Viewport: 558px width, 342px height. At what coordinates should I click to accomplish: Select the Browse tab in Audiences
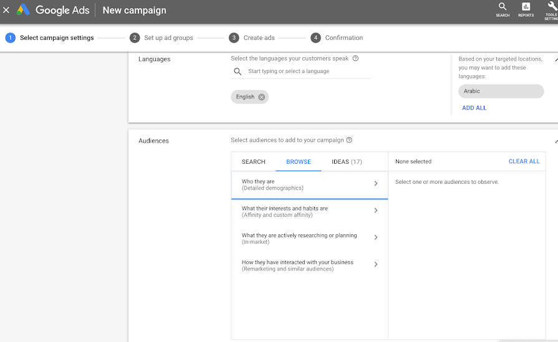pyautogui.click(x=299, y=162)
